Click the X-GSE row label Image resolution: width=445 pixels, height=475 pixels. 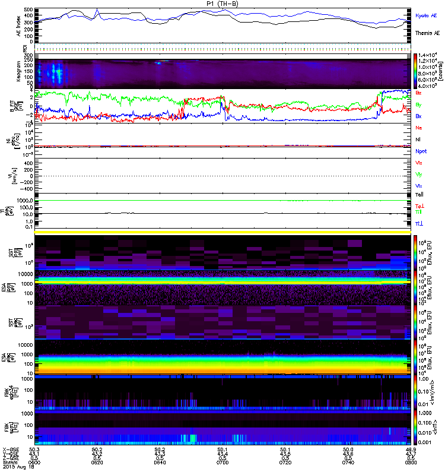point(10,449)
